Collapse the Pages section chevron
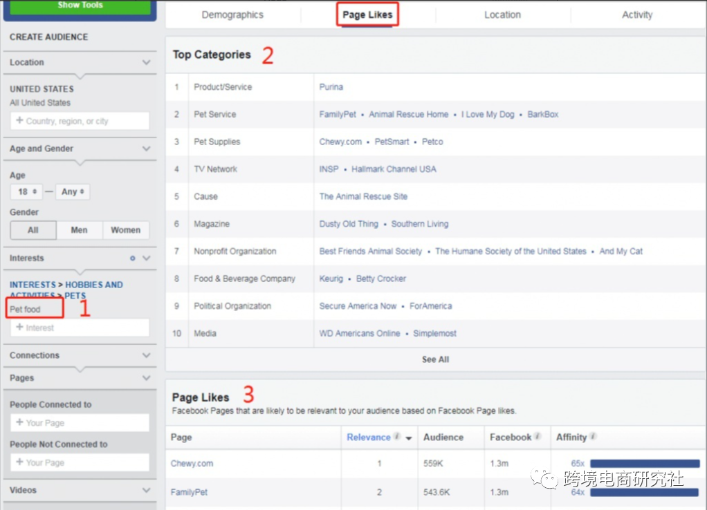The height and width of the screenshot is (510, 707). pyautogui.click(x=146, y=377)
